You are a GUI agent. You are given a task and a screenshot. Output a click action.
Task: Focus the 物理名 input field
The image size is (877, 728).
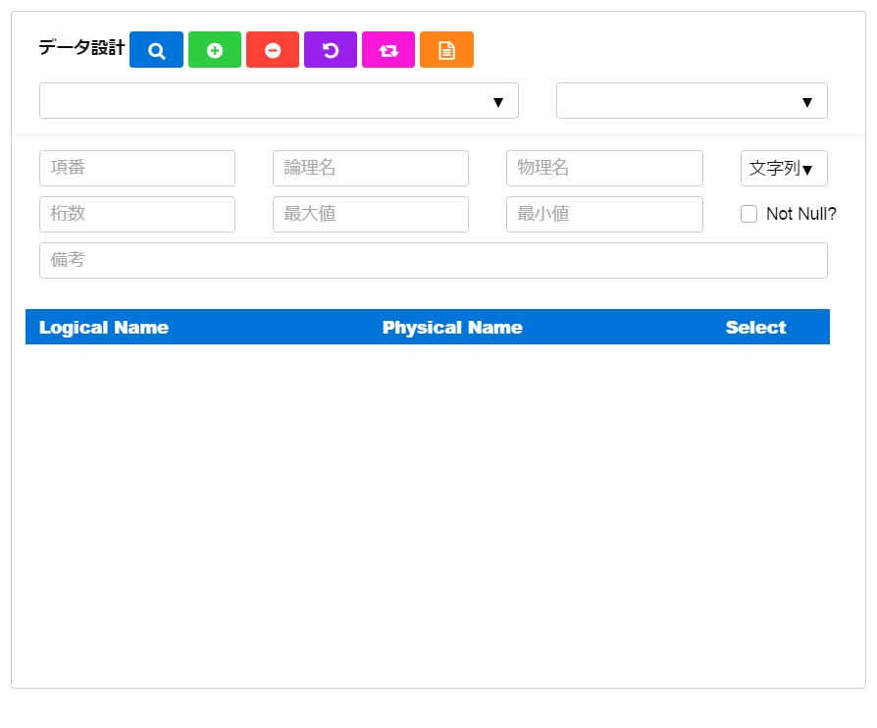point(604,168)
